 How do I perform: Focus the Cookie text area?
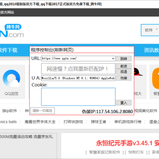click(x=78, y=97)
